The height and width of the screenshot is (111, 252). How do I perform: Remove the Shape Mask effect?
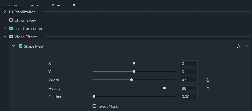click(x=246, y=46)
